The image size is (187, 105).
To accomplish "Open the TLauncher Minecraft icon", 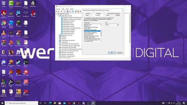I will pos(18,23).
